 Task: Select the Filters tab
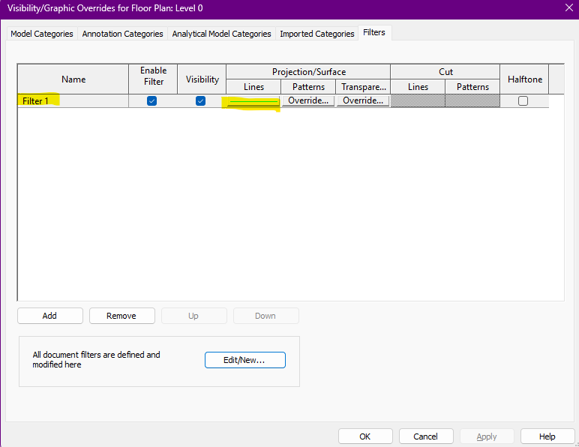(x=374, y=32)
